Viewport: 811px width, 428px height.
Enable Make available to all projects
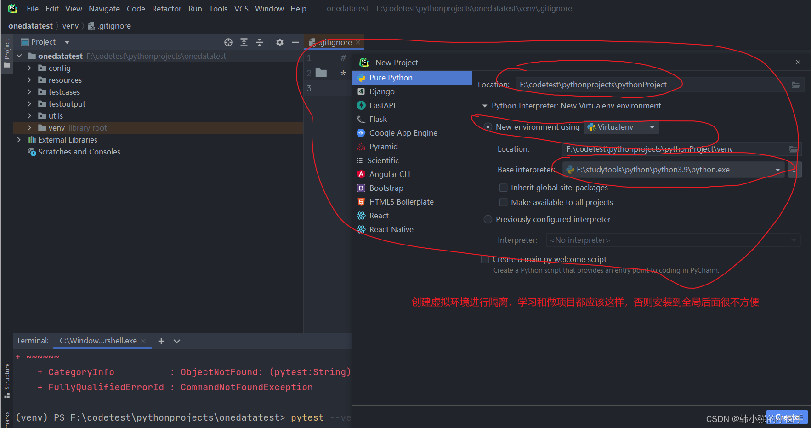click(x=504, y=202)
